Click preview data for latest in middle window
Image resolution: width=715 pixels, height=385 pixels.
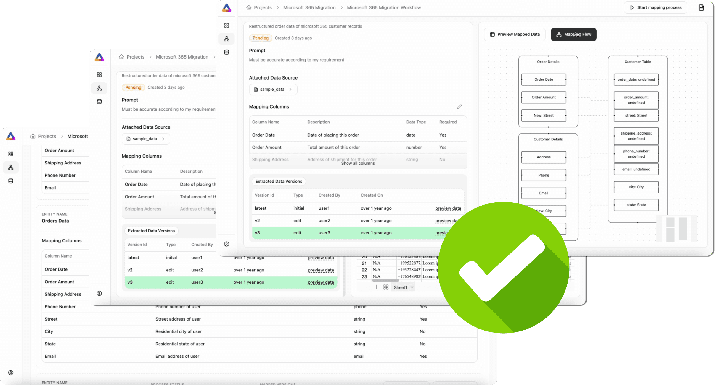321,258
